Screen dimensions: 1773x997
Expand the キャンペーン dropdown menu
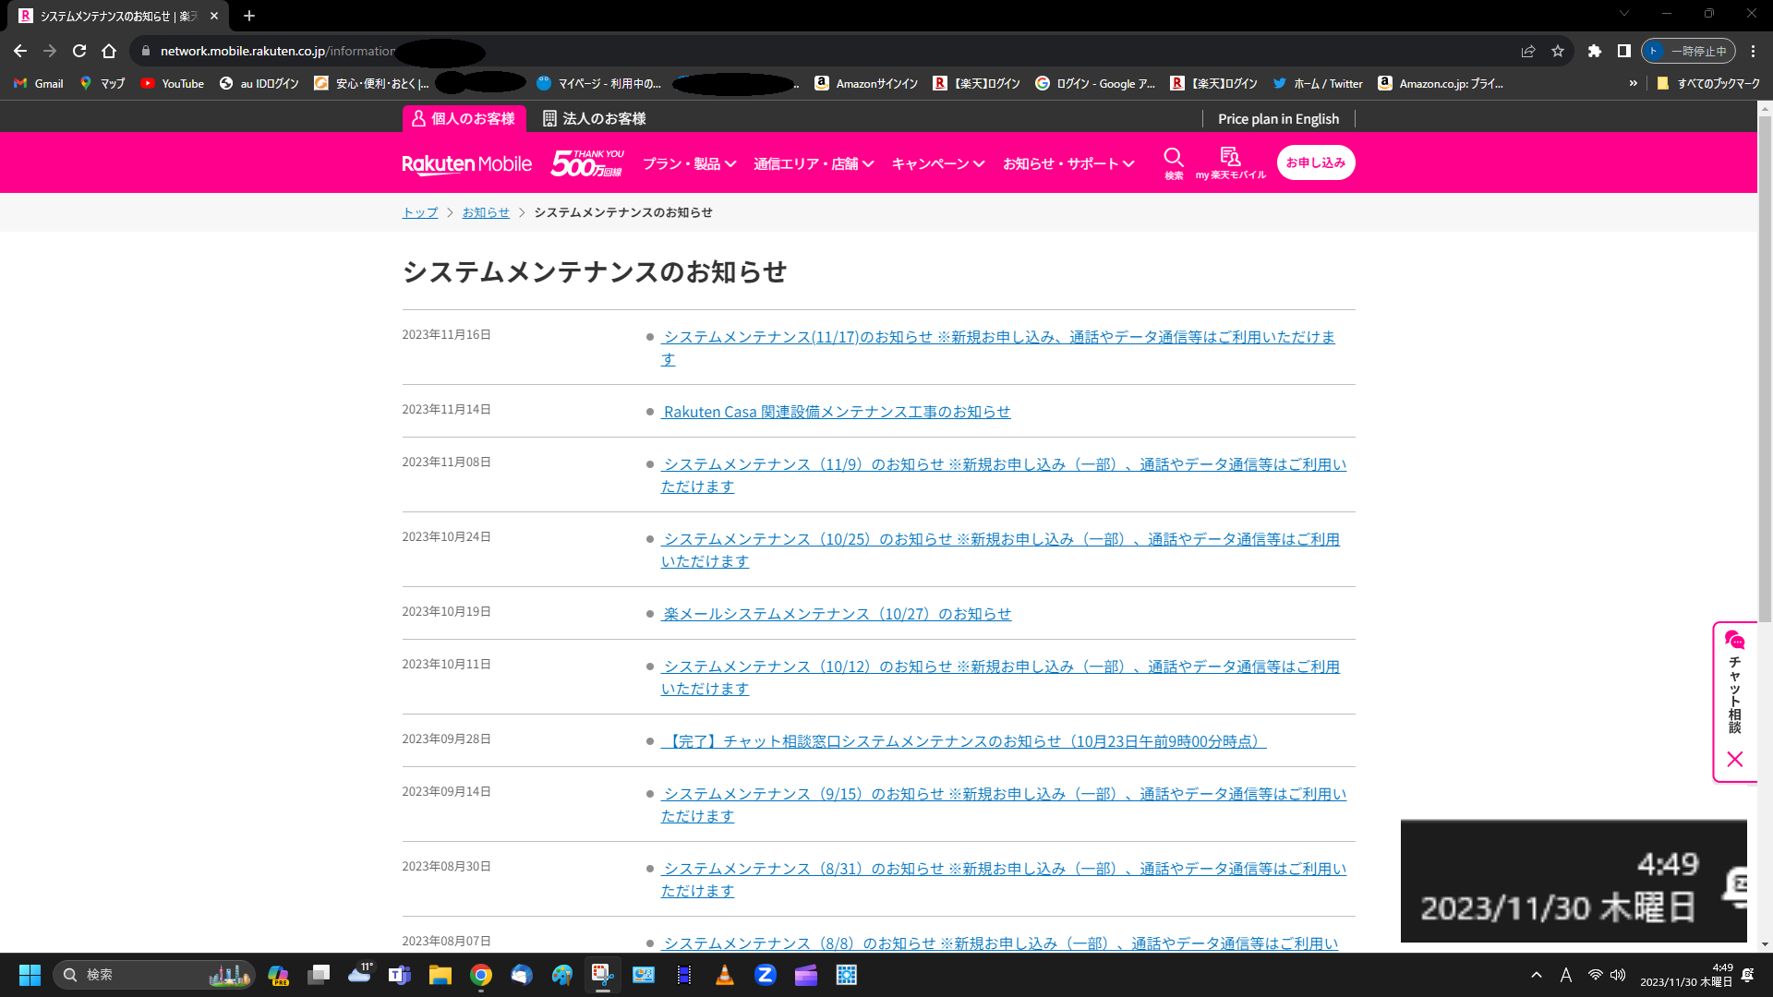tap(937, 163)
